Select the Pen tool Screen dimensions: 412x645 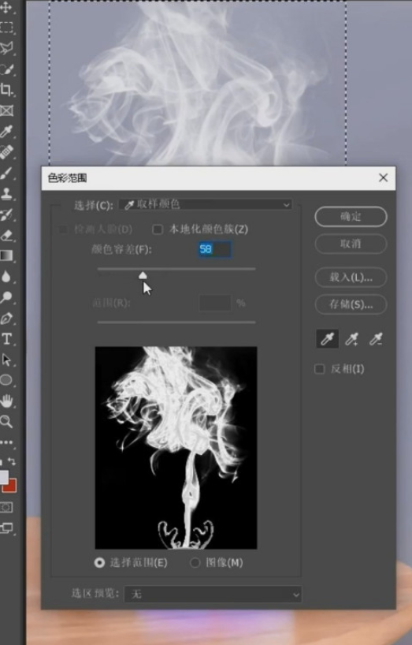coord(6,318)
